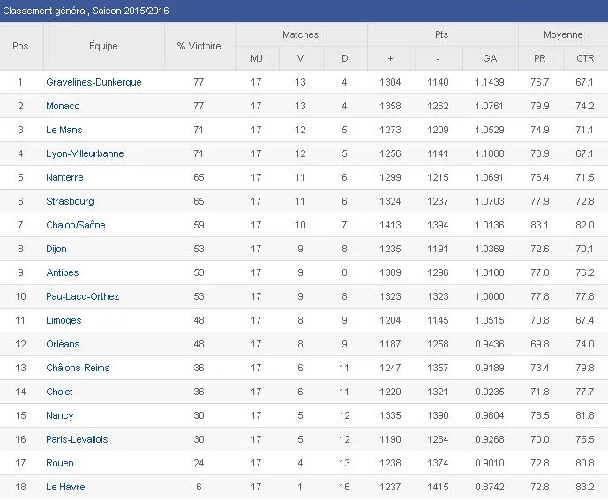Click the Pos column header
This screenshot has height=500, width=608.
[x=21, y=46]
